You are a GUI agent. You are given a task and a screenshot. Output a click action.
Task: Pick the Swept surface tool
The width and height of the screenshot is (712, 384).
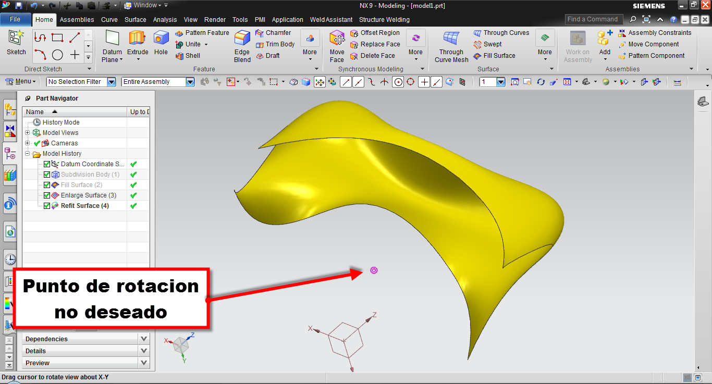(488, 44)
